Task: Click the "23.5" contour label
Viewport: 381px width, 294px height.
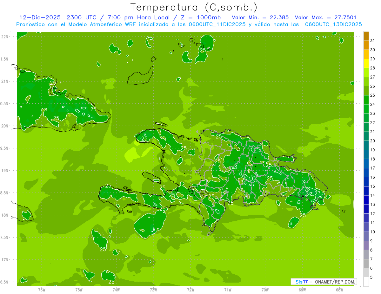Action: coord(320,193)
